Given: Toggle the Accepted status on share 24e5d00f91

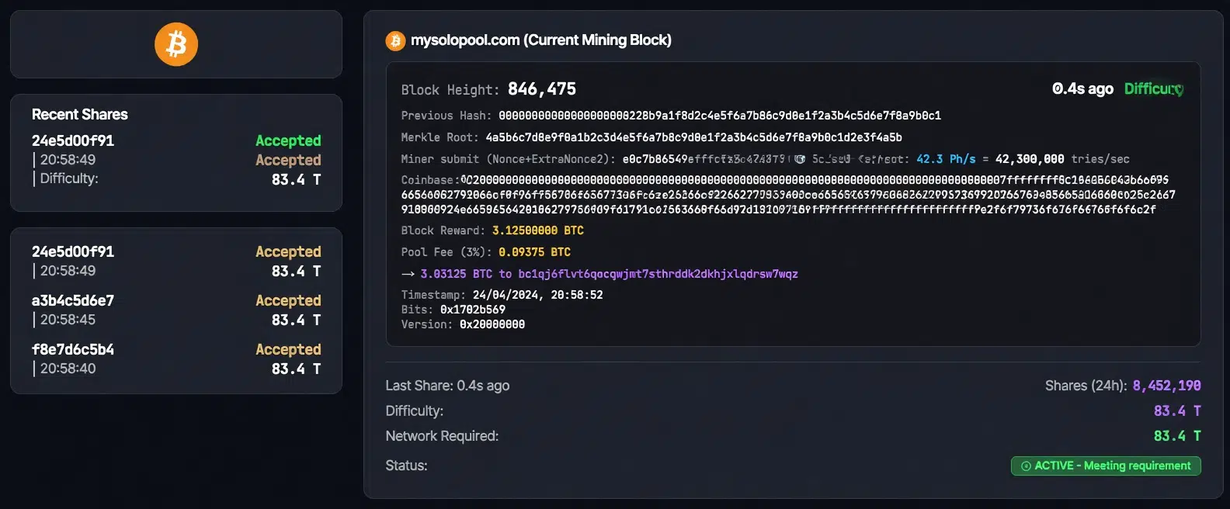Looking at the screenshot, I should (288, 140).
